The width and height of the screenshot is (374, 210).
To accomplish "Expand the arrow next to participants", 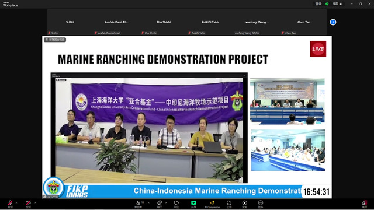I will [148, 203].
